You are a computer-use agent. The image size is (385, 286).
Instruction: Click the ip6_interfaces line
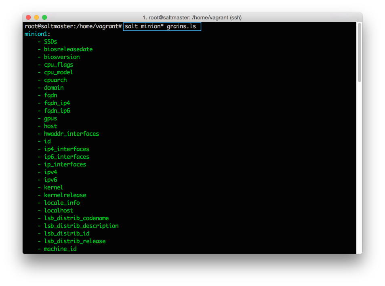(67, 157)
